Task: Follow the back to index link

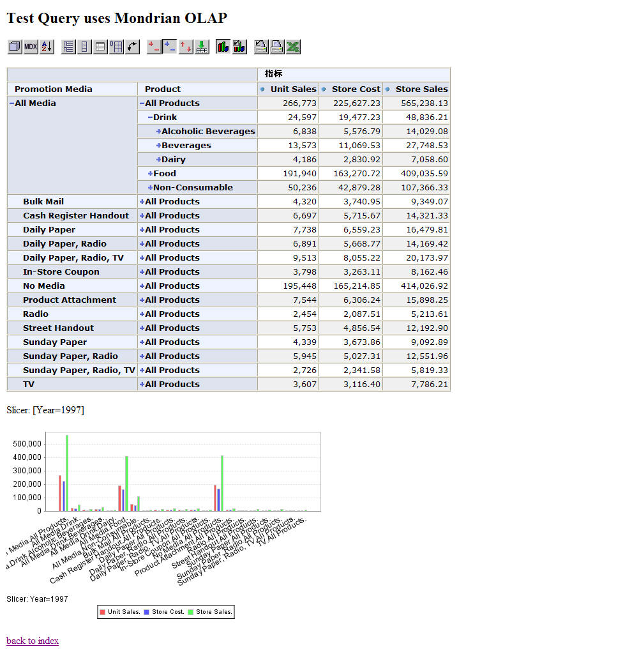Action: (x=32, y=641)
